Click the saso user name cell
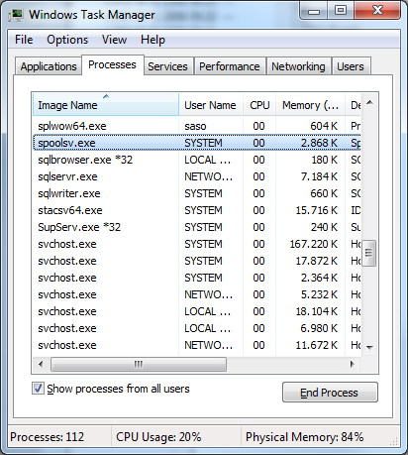This screenshot has height=455, width=408. tap(195, 126)
